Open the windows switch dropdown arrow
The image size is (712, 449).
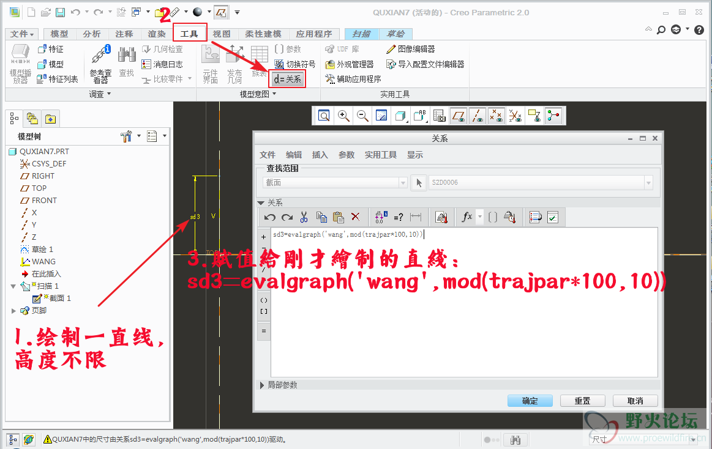[148, 12]
